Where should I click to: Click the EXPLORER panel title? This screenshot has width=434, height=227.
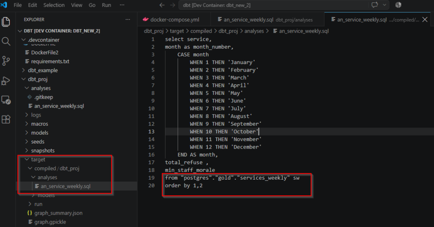click(34, 19)
